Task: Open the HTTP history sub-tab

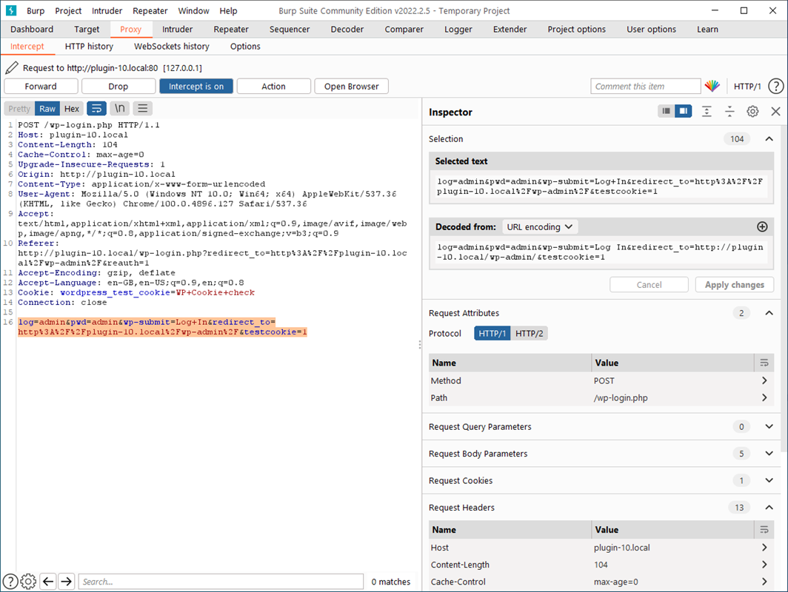Action: point(89,46)
